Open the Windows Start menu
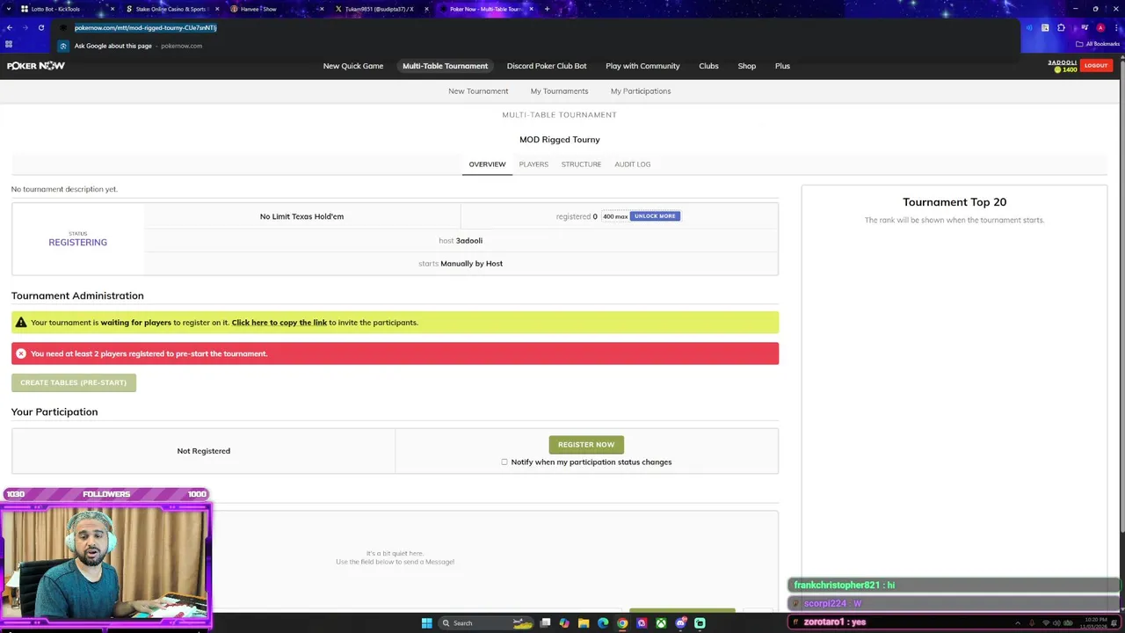This screenshot has height=633, width=1125. point(426,623)
